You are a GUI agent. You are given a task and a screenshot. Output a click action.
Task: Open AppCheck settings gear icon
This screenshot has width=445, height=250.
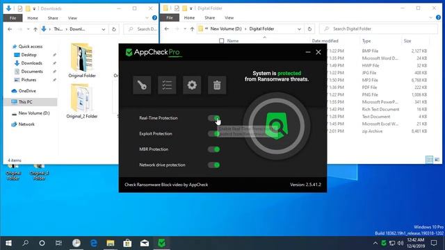[x=192, y=85]
